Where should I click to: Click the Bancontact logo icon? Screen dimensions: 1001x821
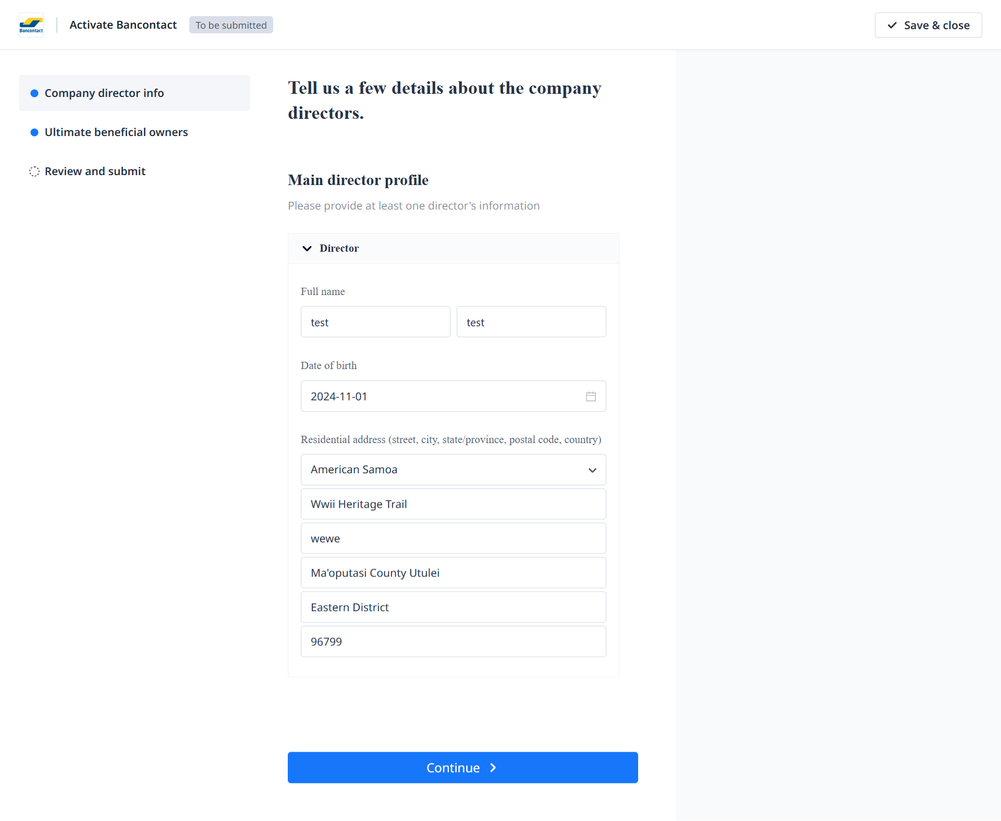click(x=31, y=24)
